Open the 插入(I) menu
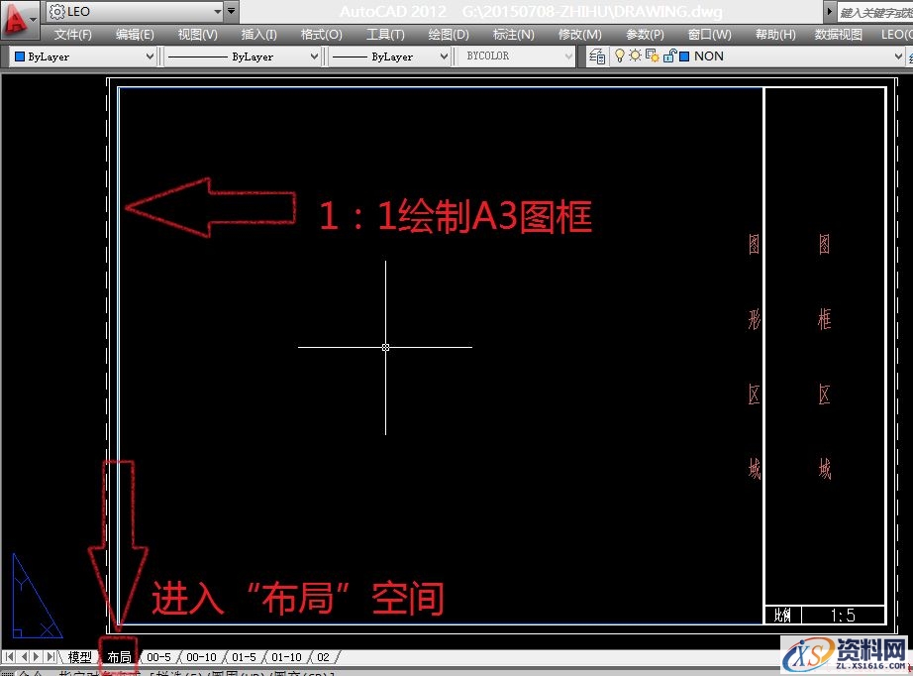The height and width of the screenshot is (676, 913). [257, 33]
